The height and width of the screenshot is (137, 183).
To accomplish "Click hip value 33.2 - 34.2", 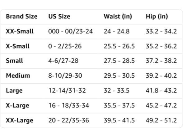I will click(x=161, y=31).
